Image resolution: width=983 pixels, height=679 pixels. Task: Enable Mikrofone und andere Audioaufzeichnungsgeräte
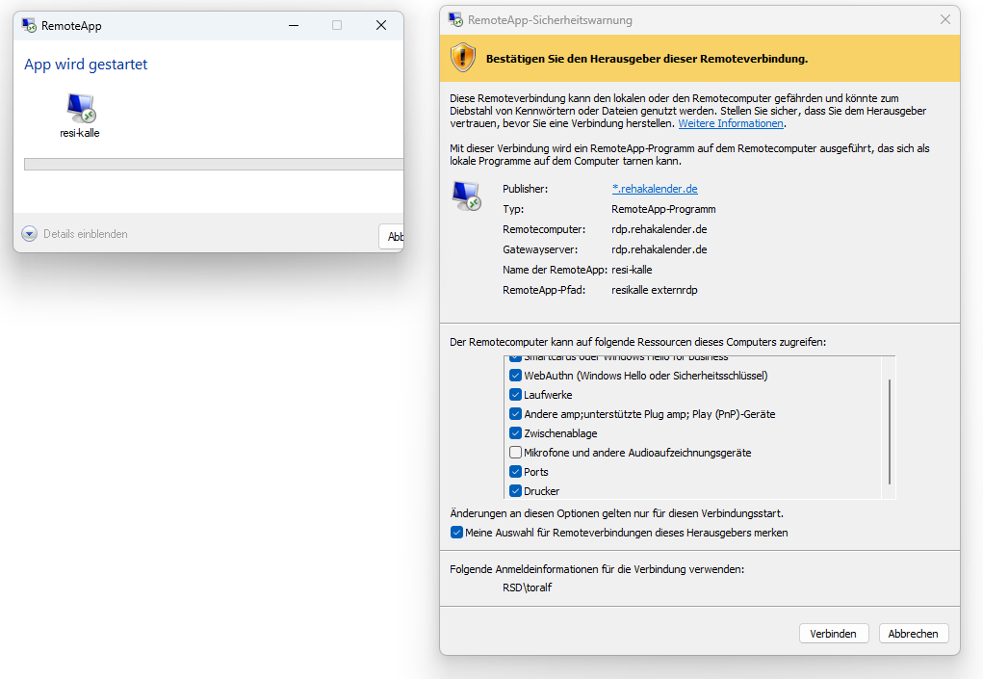pos(515,453)
